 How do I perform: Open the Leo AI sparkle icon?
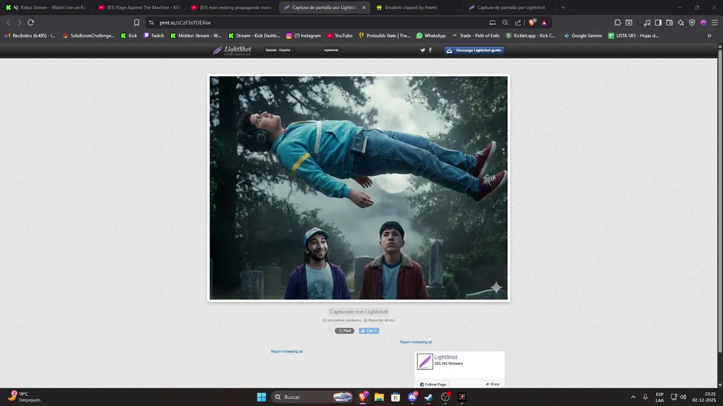[681, 23]
